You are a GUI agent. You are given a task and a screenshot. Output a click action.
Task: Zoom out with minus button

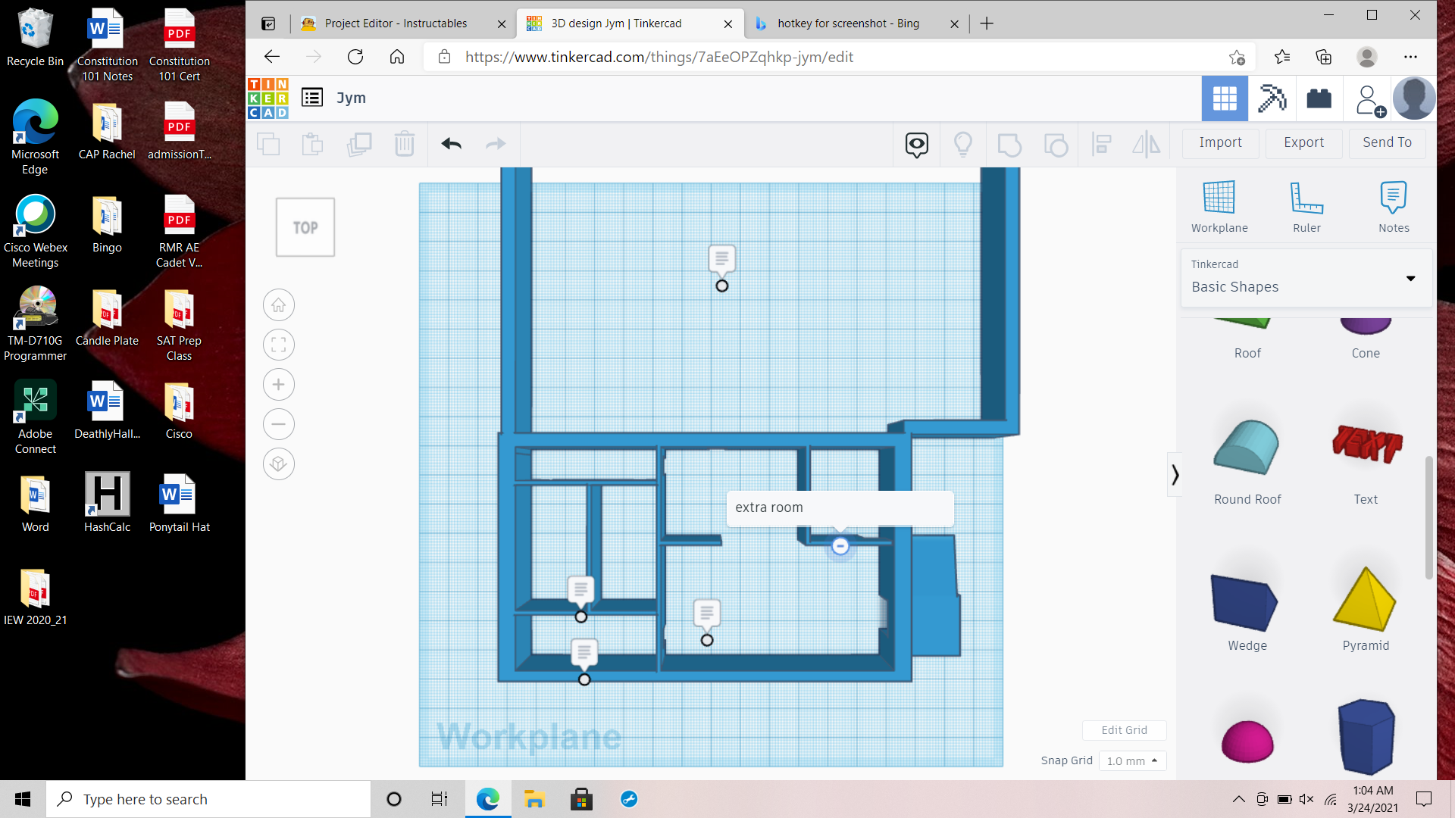click(279, 424)
